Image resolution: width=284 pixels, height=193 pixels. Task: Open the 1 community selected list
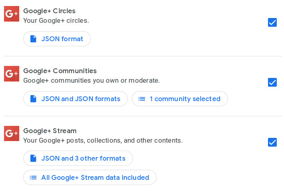[x=180, y=99]
